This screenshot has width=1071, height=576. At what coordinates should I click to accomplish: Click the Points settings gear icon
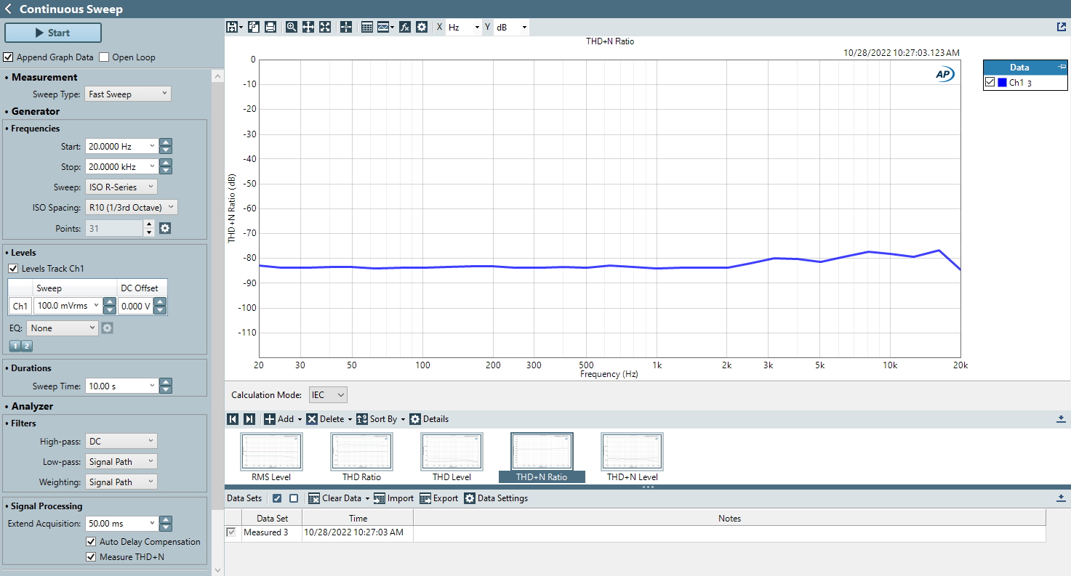(165, 228)
